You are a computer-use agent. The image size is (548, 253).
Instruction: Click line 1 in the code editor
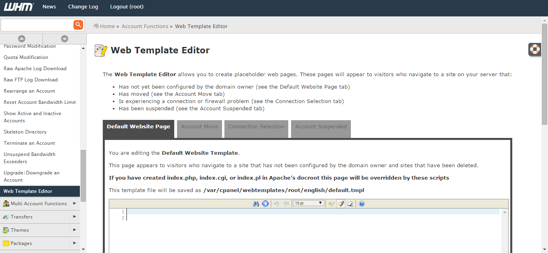coord(313,211)
